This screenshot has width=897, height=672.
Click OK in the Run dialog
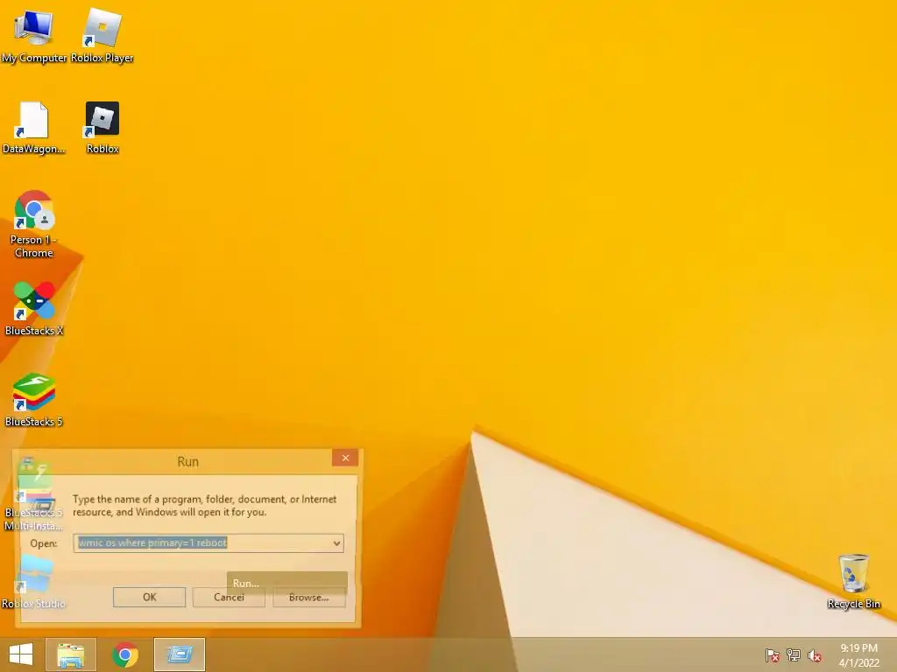[149, 597]
